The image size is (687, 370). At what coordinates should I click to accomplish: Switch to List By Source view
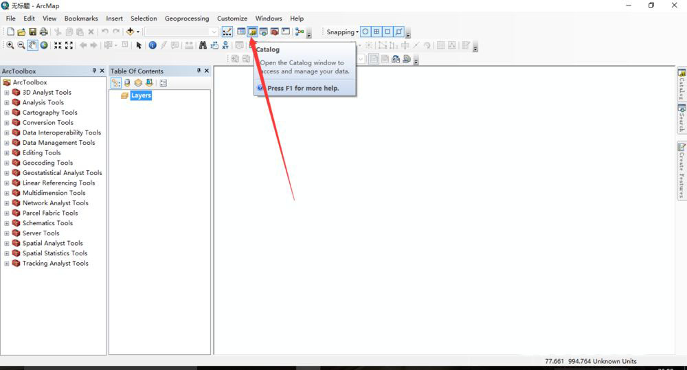click(x=127, y=83)
